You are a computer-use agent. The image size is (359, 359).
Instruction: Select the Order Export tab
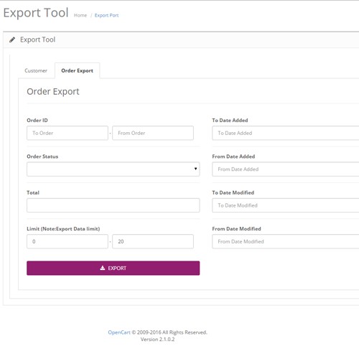pos(77,70)
